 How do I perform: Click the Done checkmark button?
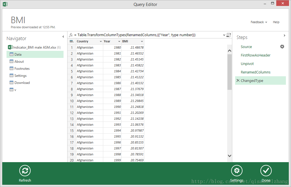point(266,171)
